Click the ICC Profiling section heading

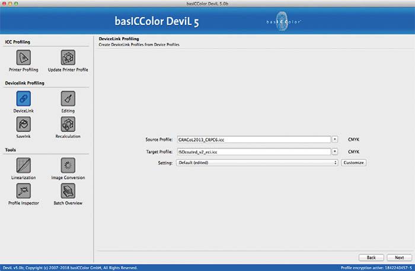coord(17,42)
